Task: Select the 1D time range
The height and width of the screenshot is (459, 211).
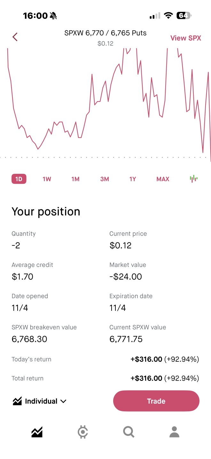Action: tap(19, 179)
